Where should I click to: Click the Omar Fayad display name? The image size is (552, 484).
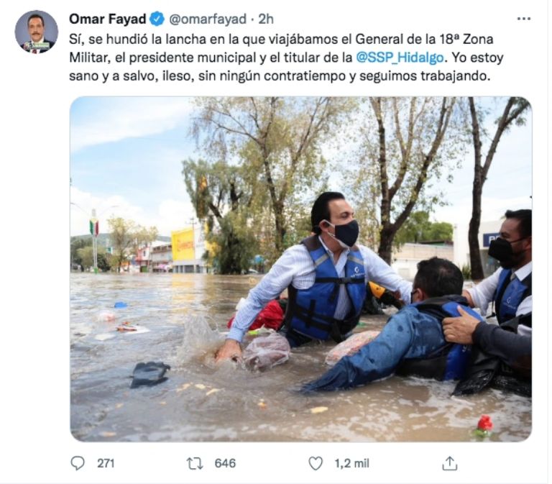pyautogui.click(x=107, y=19)
